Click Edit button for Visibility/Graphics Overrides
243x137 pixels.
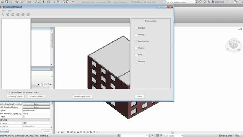pos(36,104)
